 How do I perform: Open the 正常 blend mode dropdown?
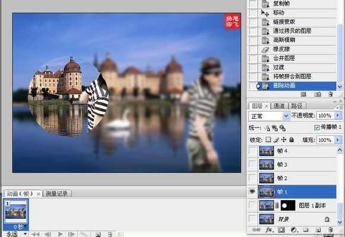[x=269, y=116]
